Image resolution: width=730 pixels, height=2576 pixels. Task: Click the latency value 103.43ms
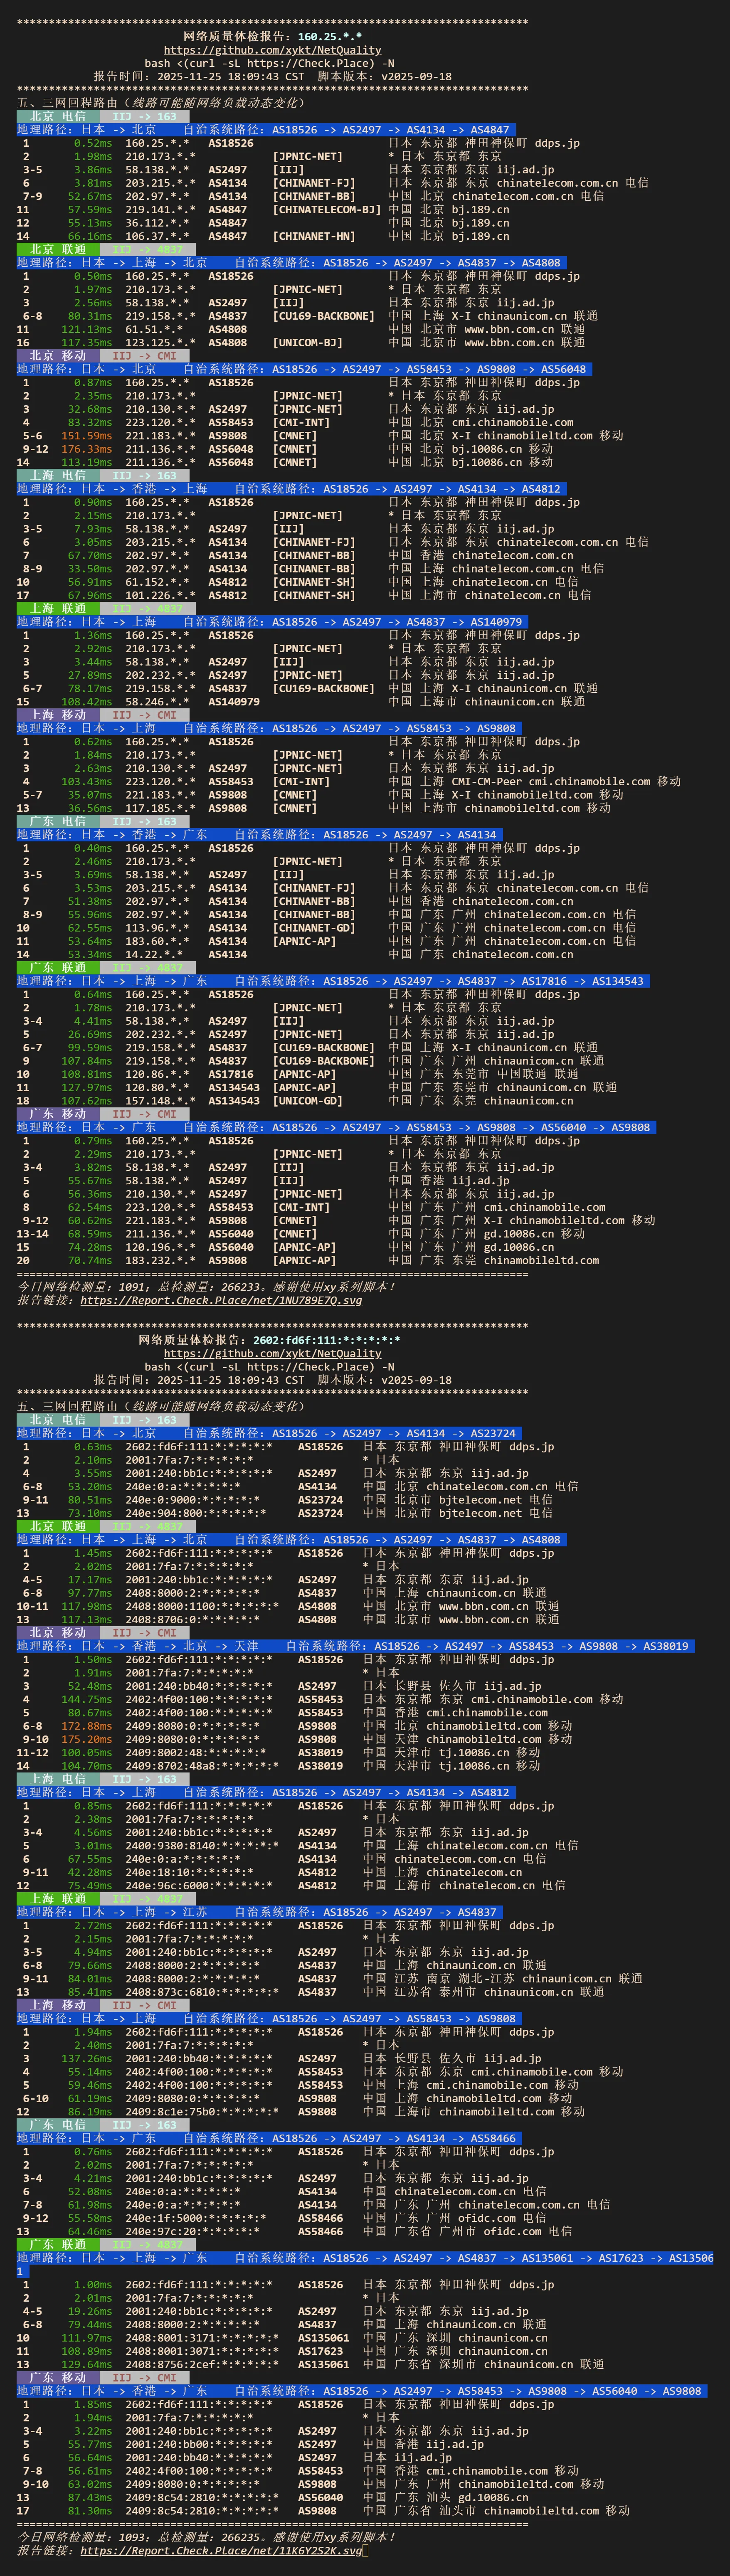pos(87,782)
